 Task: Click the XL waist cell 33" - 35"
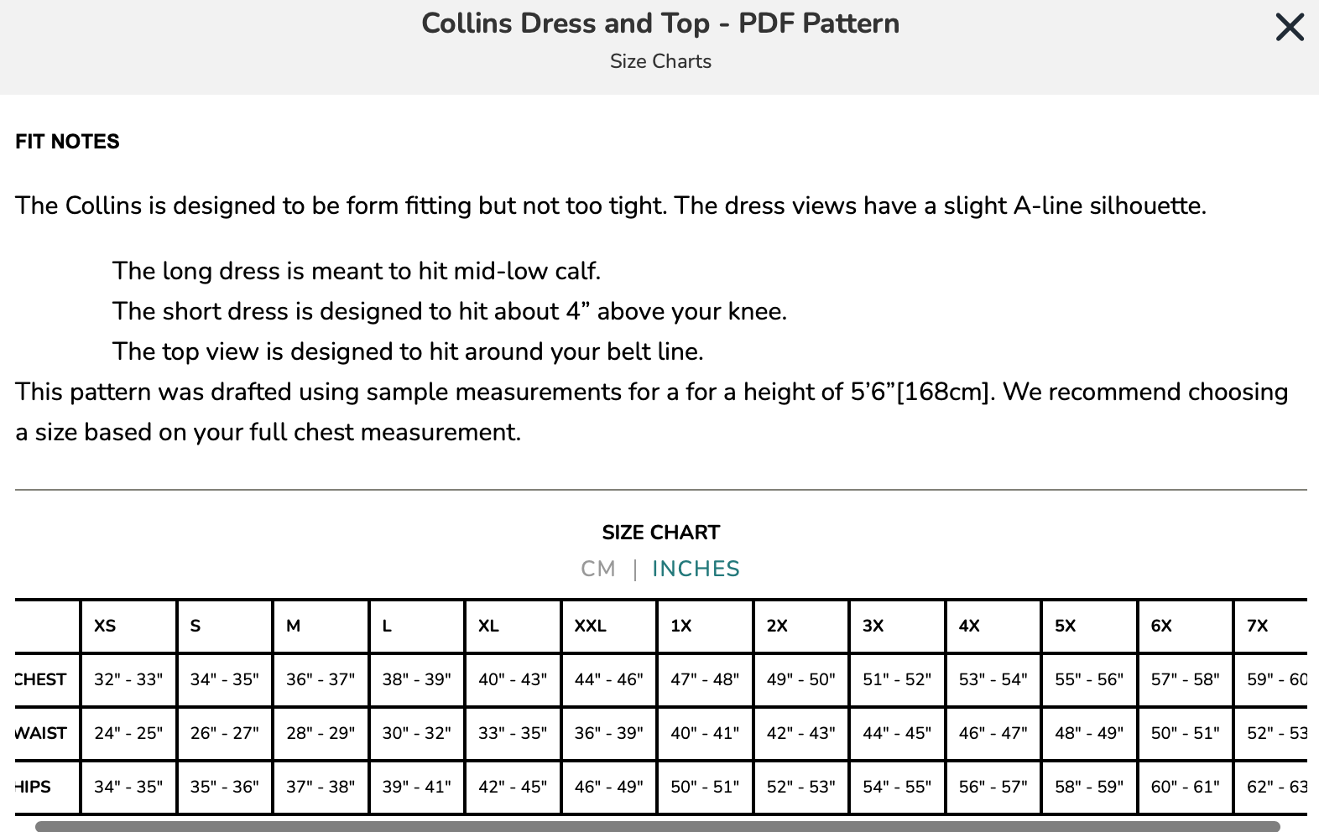pyautogui.click(x=513, y=733)
